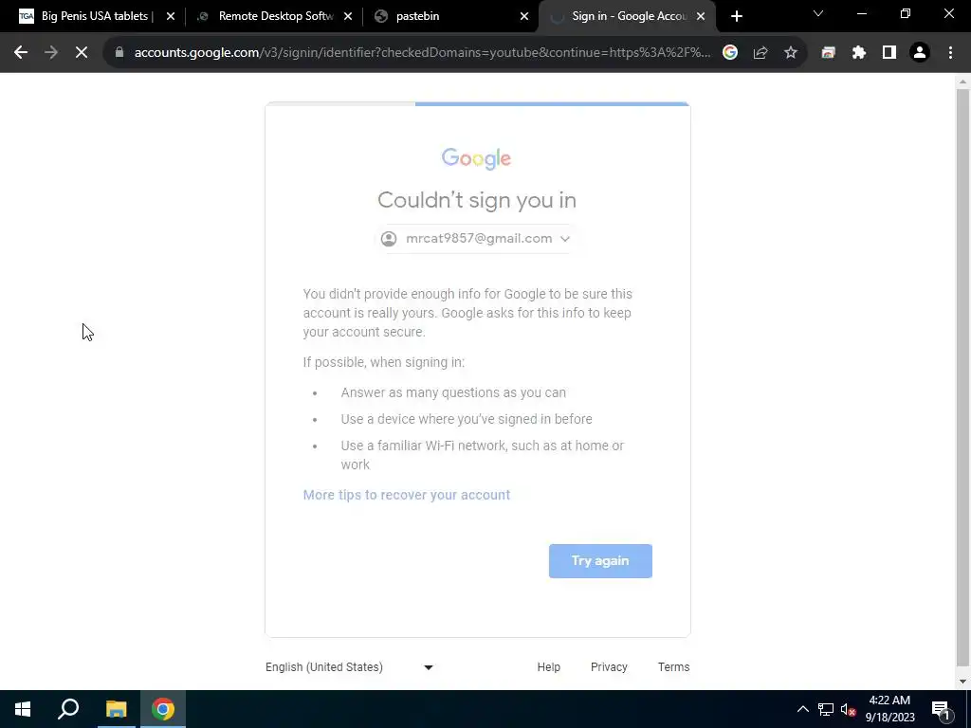Open the Extensions puzzle menu

click(859, 53)
